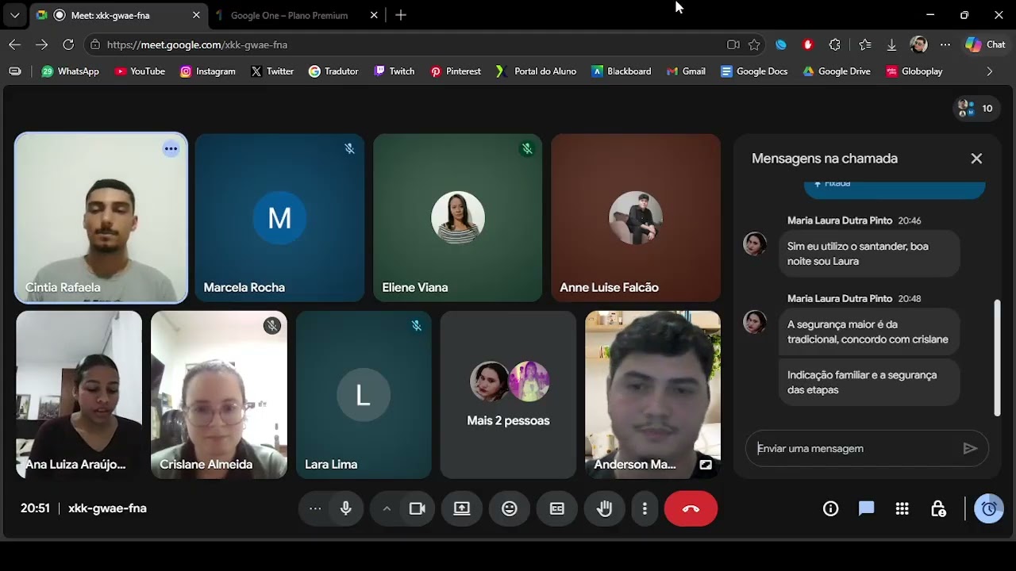The image size is (1016, 571).
Task: Turn on closed captions
Action: coord(557,508)
